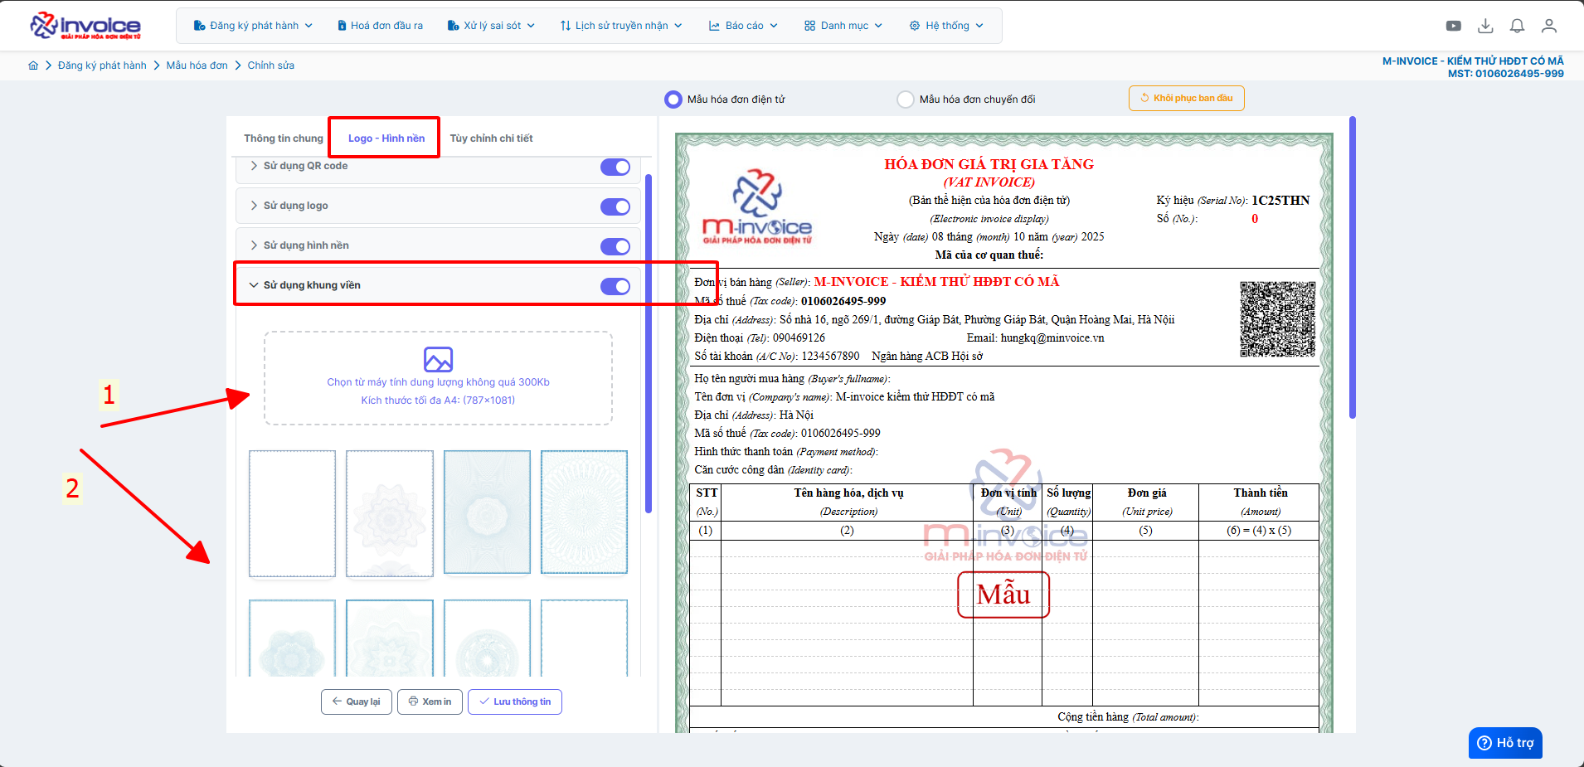Toggle off Sử dụng QR code switch
Viewport: 1584px width, 767px height.
[x=615, y=167]
